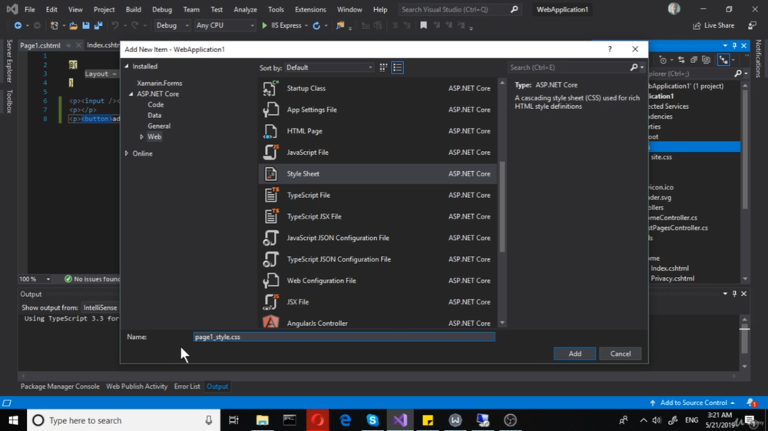Select the Xamarin.Forms category
Screen dimensions: 768x431
click(x=160, y=83)
